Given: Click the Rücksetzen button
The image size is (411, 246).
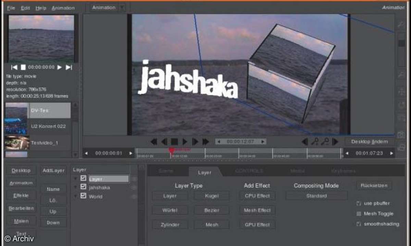Looking at the screenshot, I should click(x=374, y=186).
